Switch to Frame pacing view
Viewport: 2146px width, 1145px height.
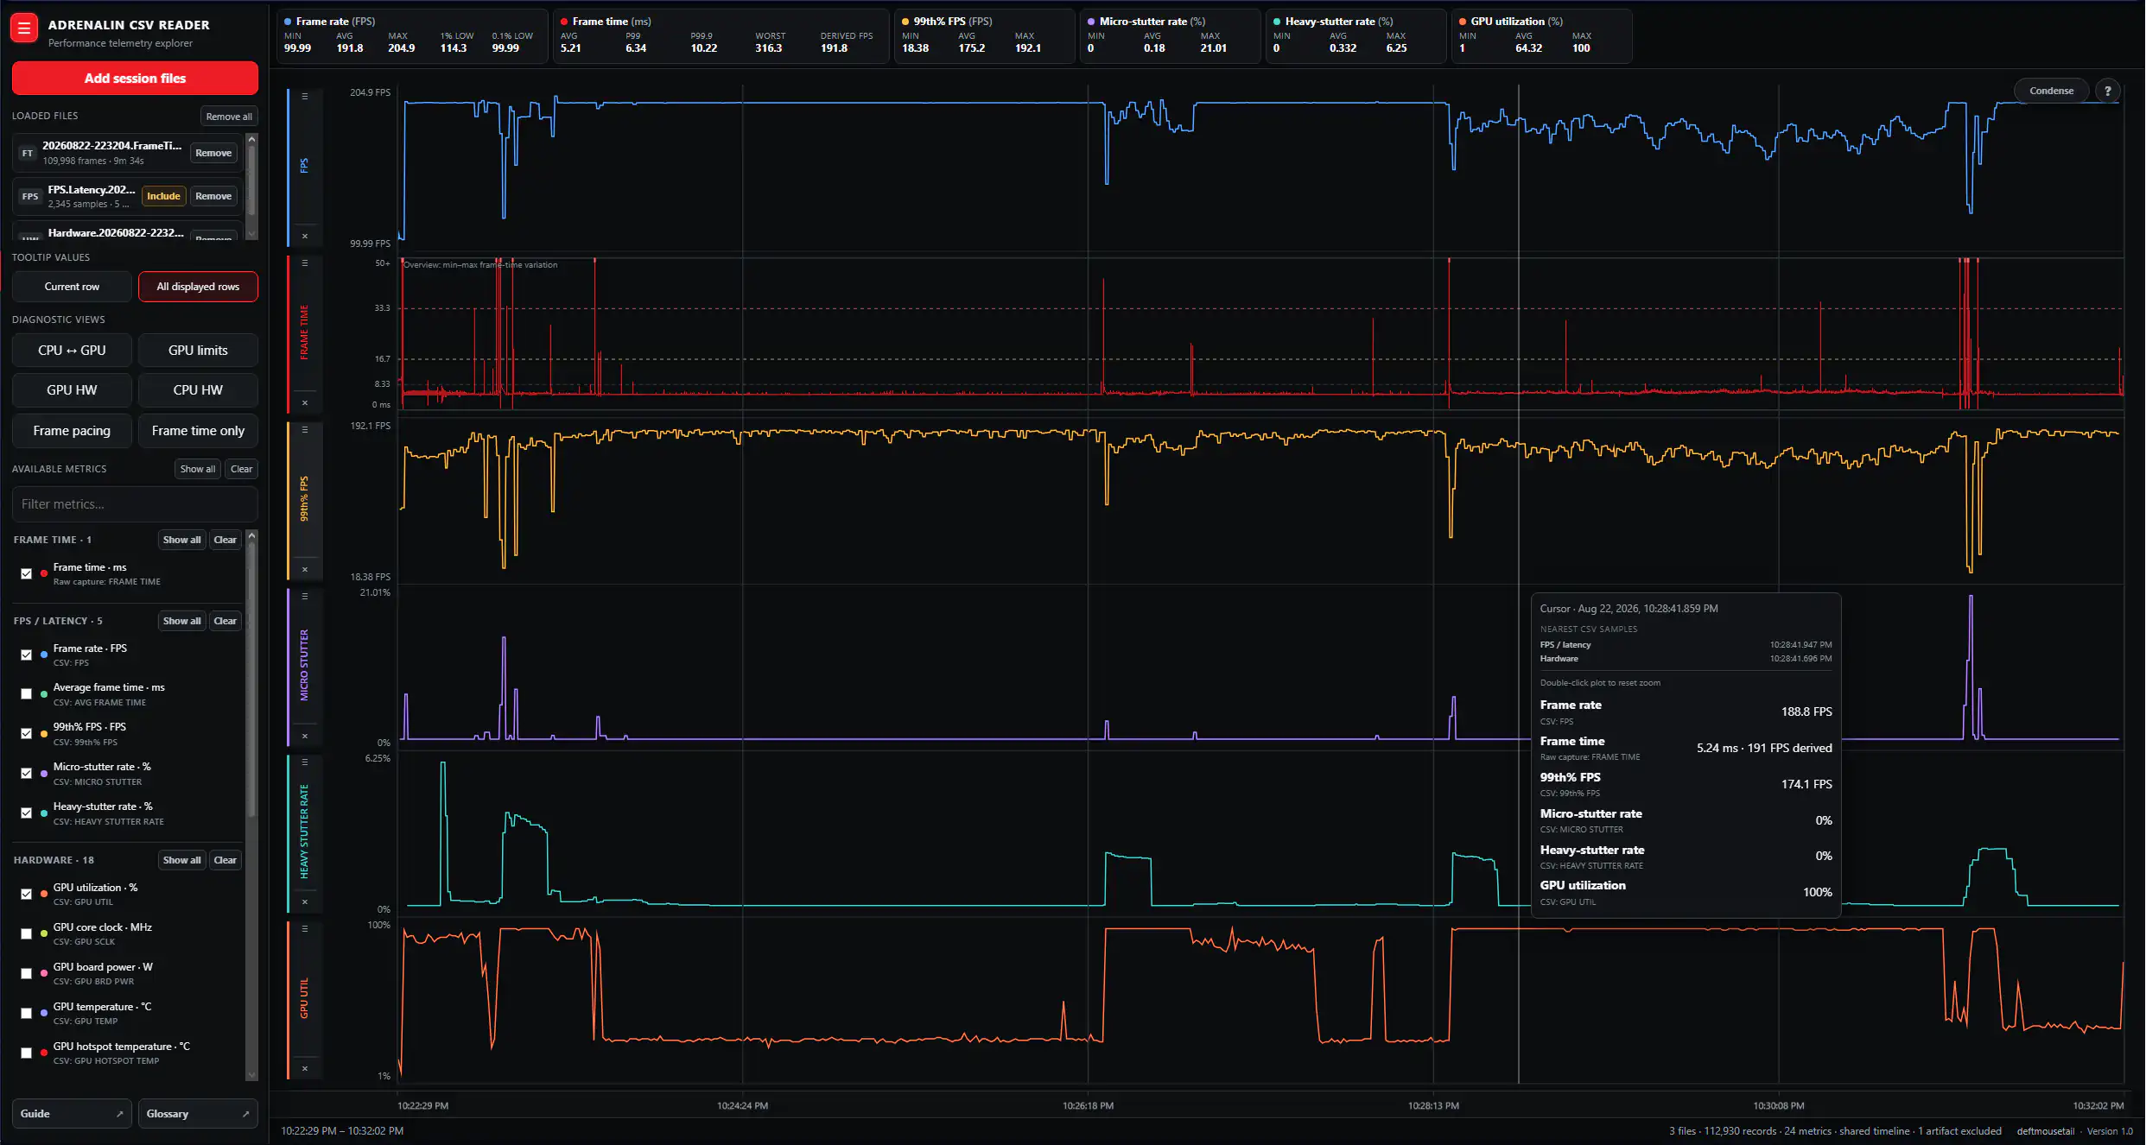72,431
